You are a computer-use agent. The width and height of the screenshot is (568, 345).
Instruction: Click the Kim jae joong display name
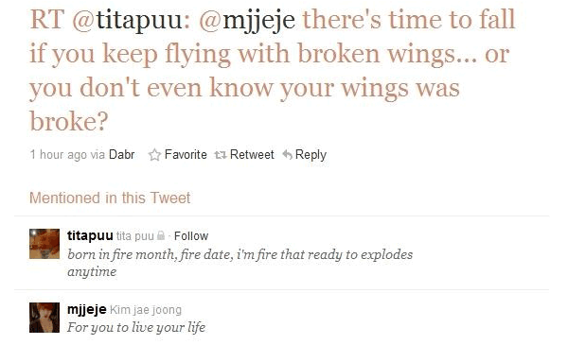[x=145, y=310]
